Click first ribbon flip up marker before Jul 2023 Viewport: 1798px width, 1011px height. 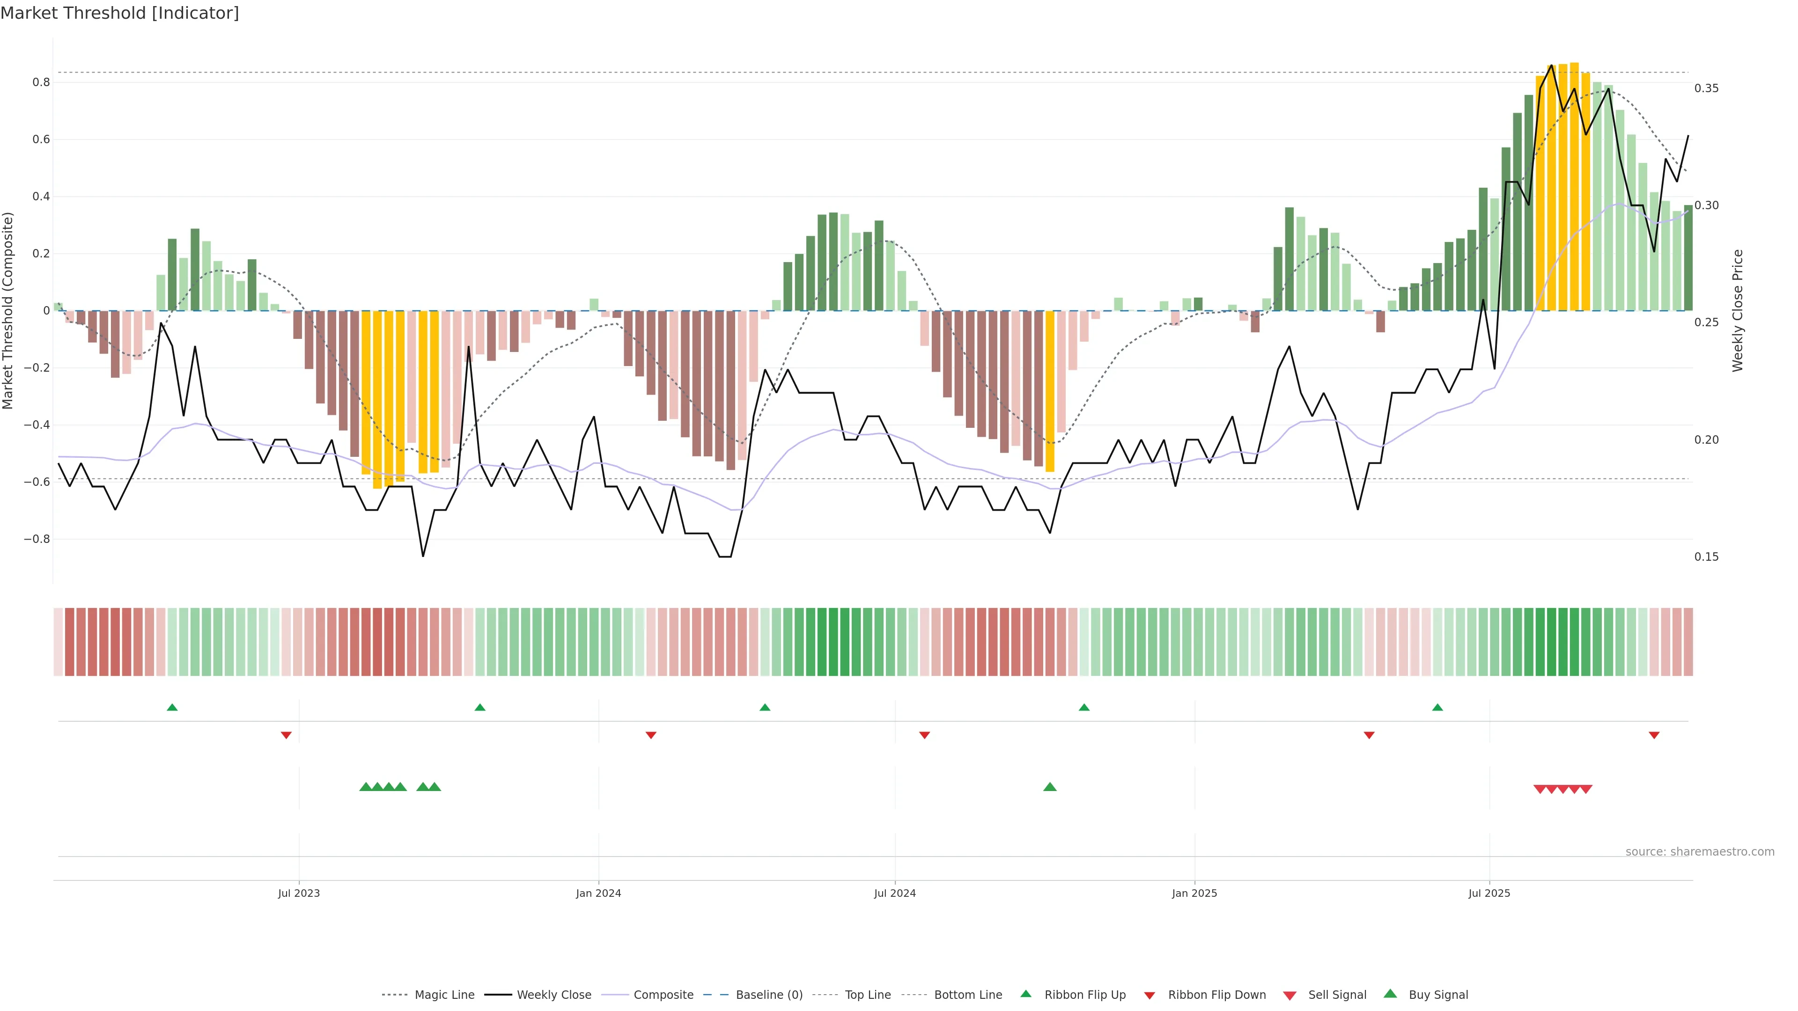click(x=172, y=708)
